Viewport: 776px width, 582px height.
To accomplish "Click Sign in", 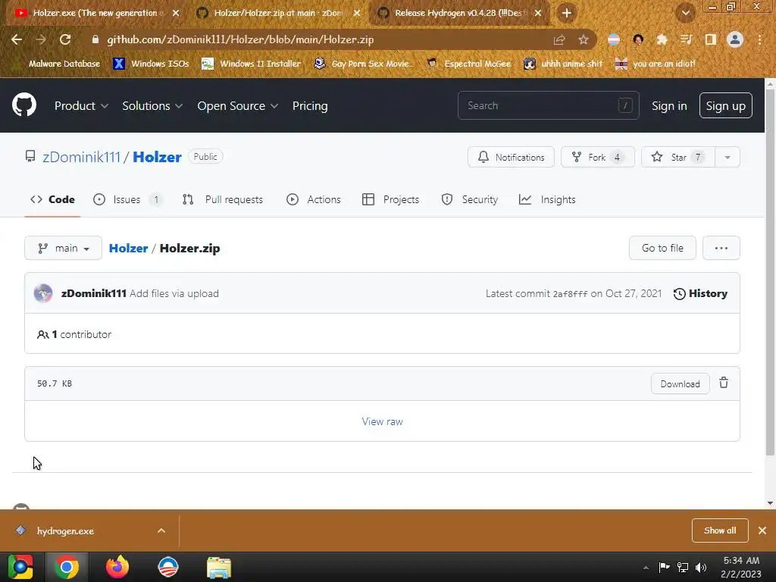I will pyautogui.click(x=669, y=105).
